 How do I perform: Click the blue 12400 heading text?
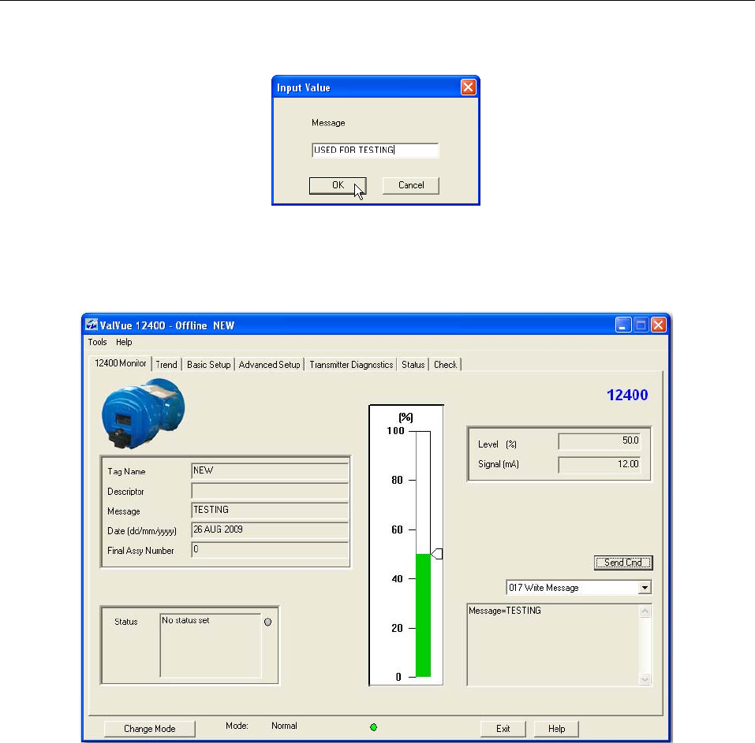(x=627, y=395)
